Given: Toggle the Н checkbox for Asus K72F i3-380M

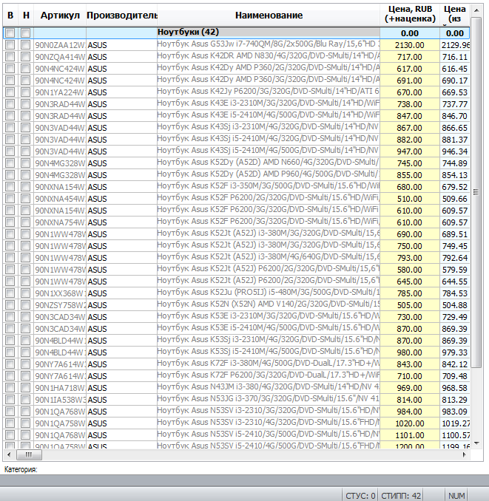Looking at the screenshot, I should point(26,364).
